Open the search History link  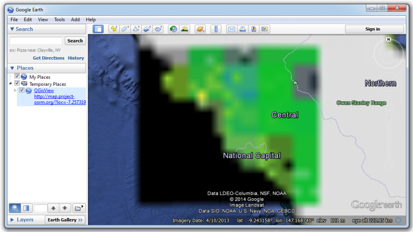(76, 58)
